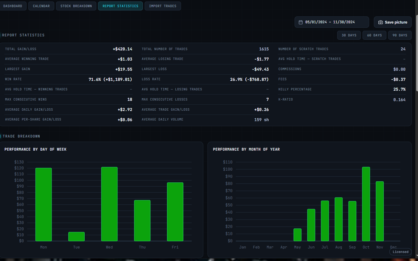Screen dimensions: 418x261
Task: Select the Report Statistics tab
Action: coord(120,6)
